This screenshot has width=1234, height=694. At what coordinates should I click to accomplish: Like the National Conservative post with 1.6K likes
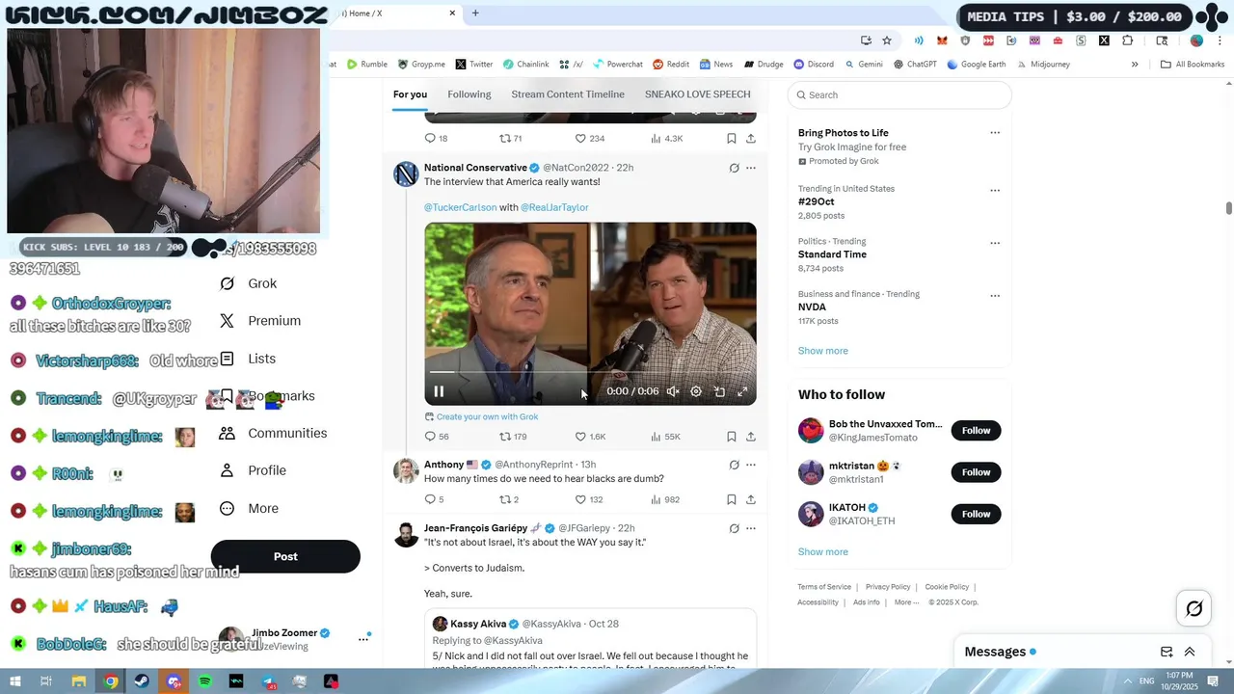(x=590, y=437)
